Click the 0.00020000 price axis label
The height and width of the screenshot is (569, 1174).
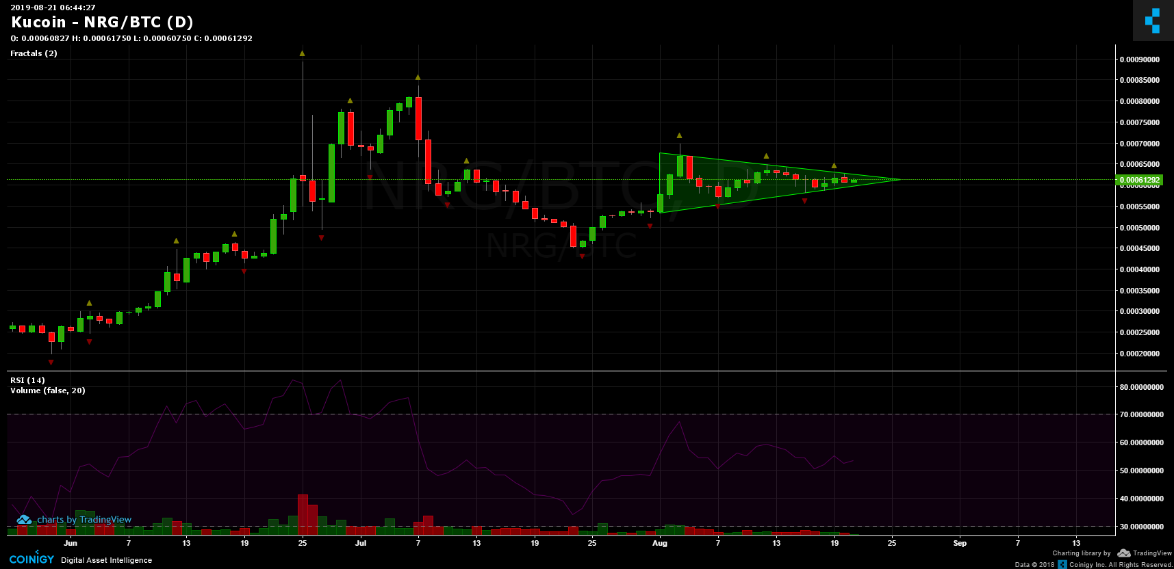click(x=1140, y=354)
